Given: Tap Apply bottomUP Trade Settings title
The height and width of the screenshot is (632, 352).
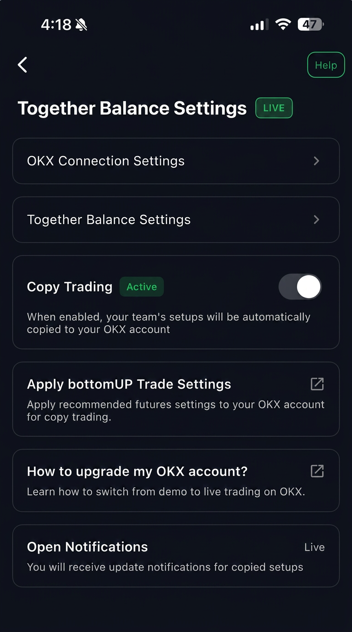Looking at the screenshot, I should coord(129,384).
